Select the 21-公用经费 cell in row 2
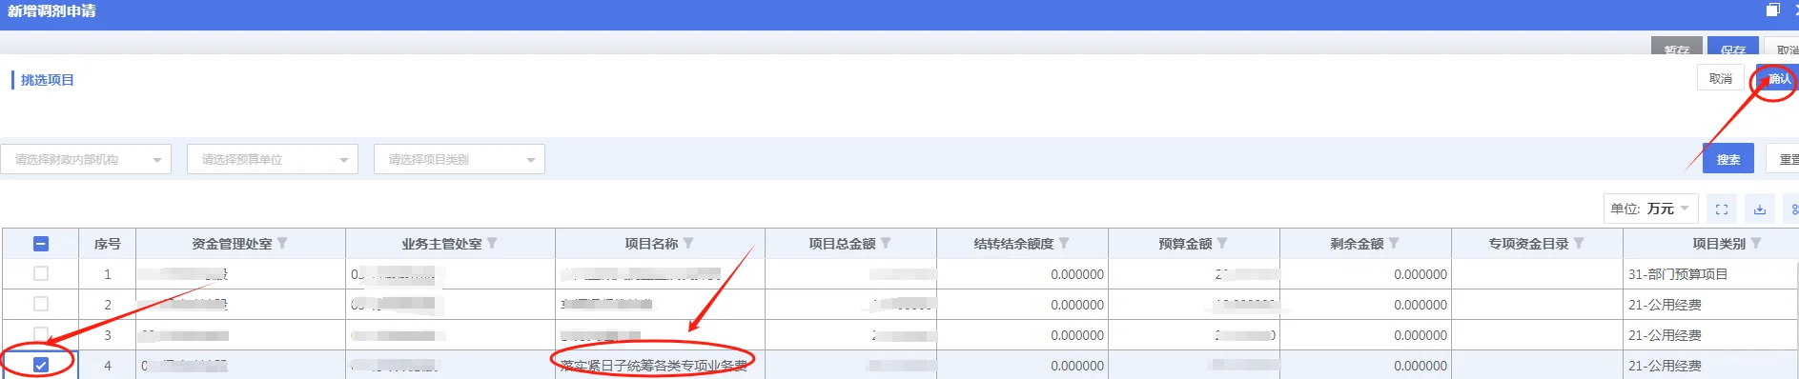Viewport: 1799px width, 379px height. [1710, 305]
